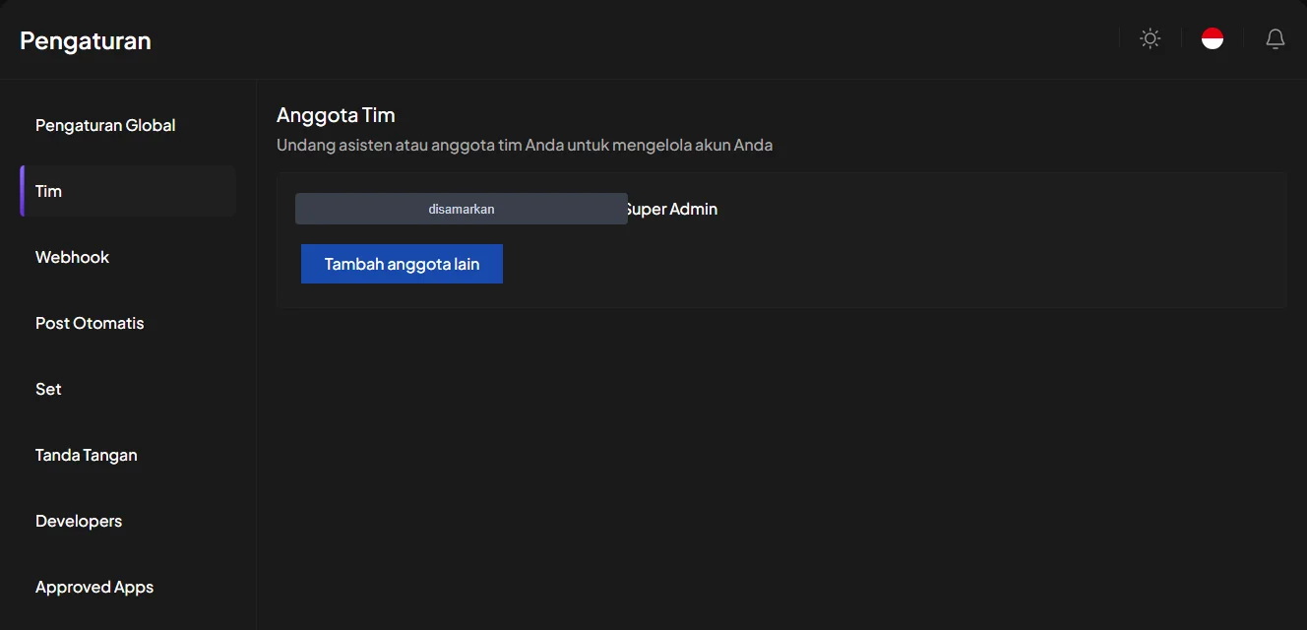Screen dimensions: 1307x630
Task: Click the Anggota Tim heading
Action: click(x=336, y=115)
